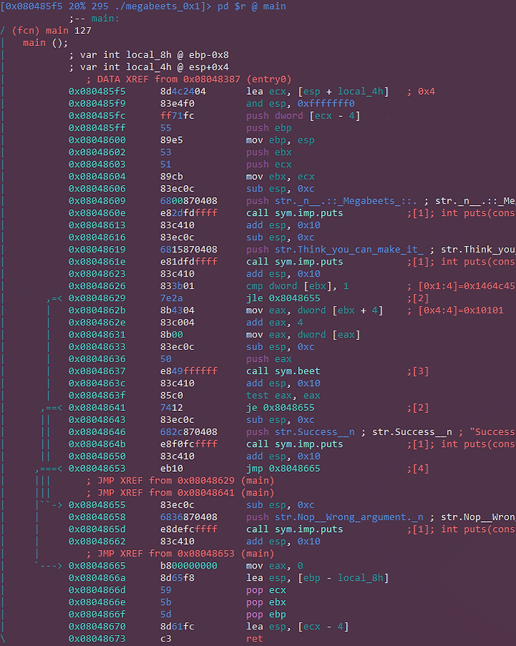Click the 'test eax, eax' instruction
This screenshot has width=516, height=646.
tap(283, 396)
